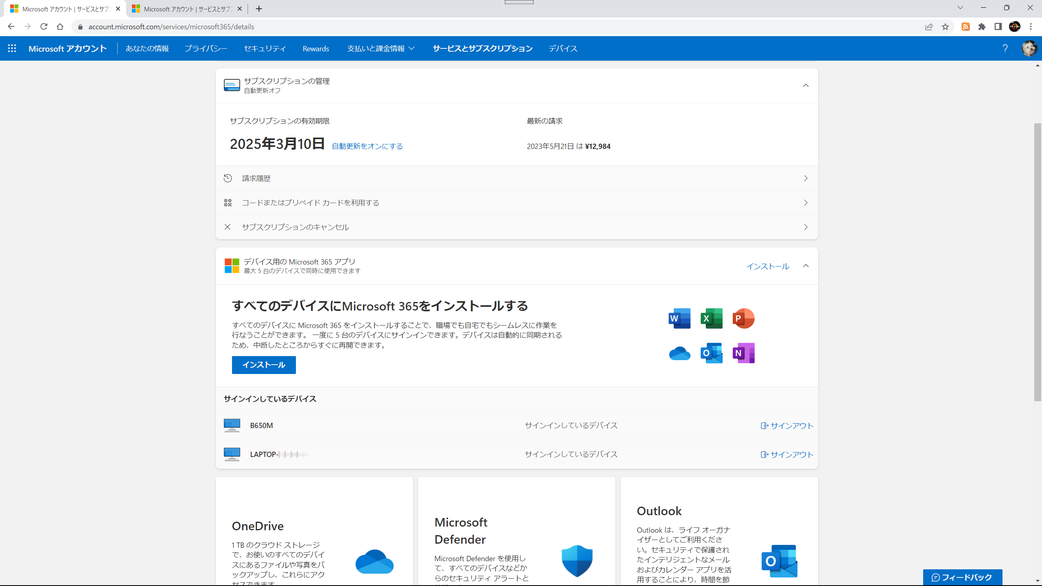Click the OneNote app icon
The image size is (1042, 586).
[743, 353]
